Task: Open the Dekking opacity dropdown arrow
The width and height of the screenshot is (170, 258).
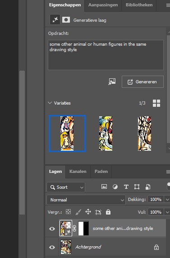Action: [x=167, y=200]
